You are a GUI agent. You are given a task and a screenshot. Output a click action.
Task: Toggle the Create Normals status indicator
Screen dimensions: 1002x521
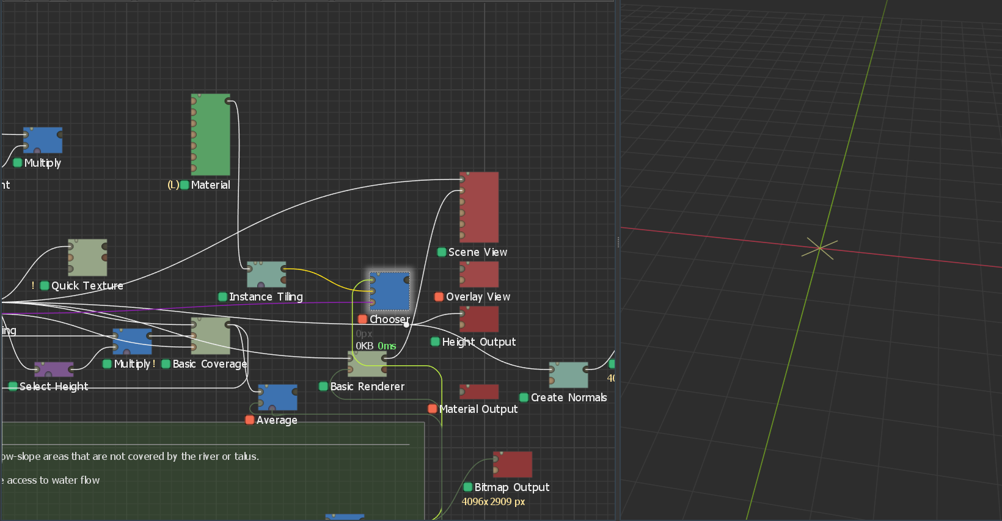coord(524,398)
